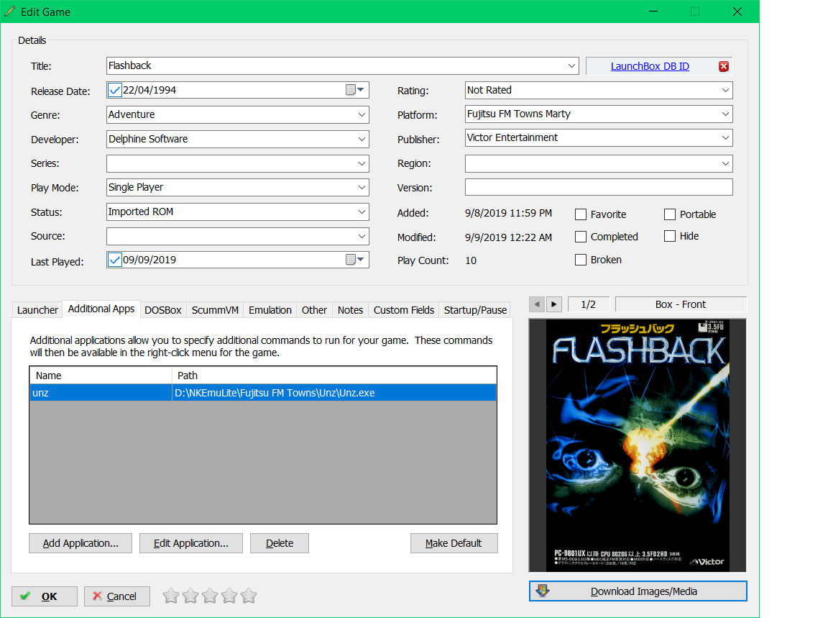Open the Emulation tab
828x618 pixels.
(270, 310)
